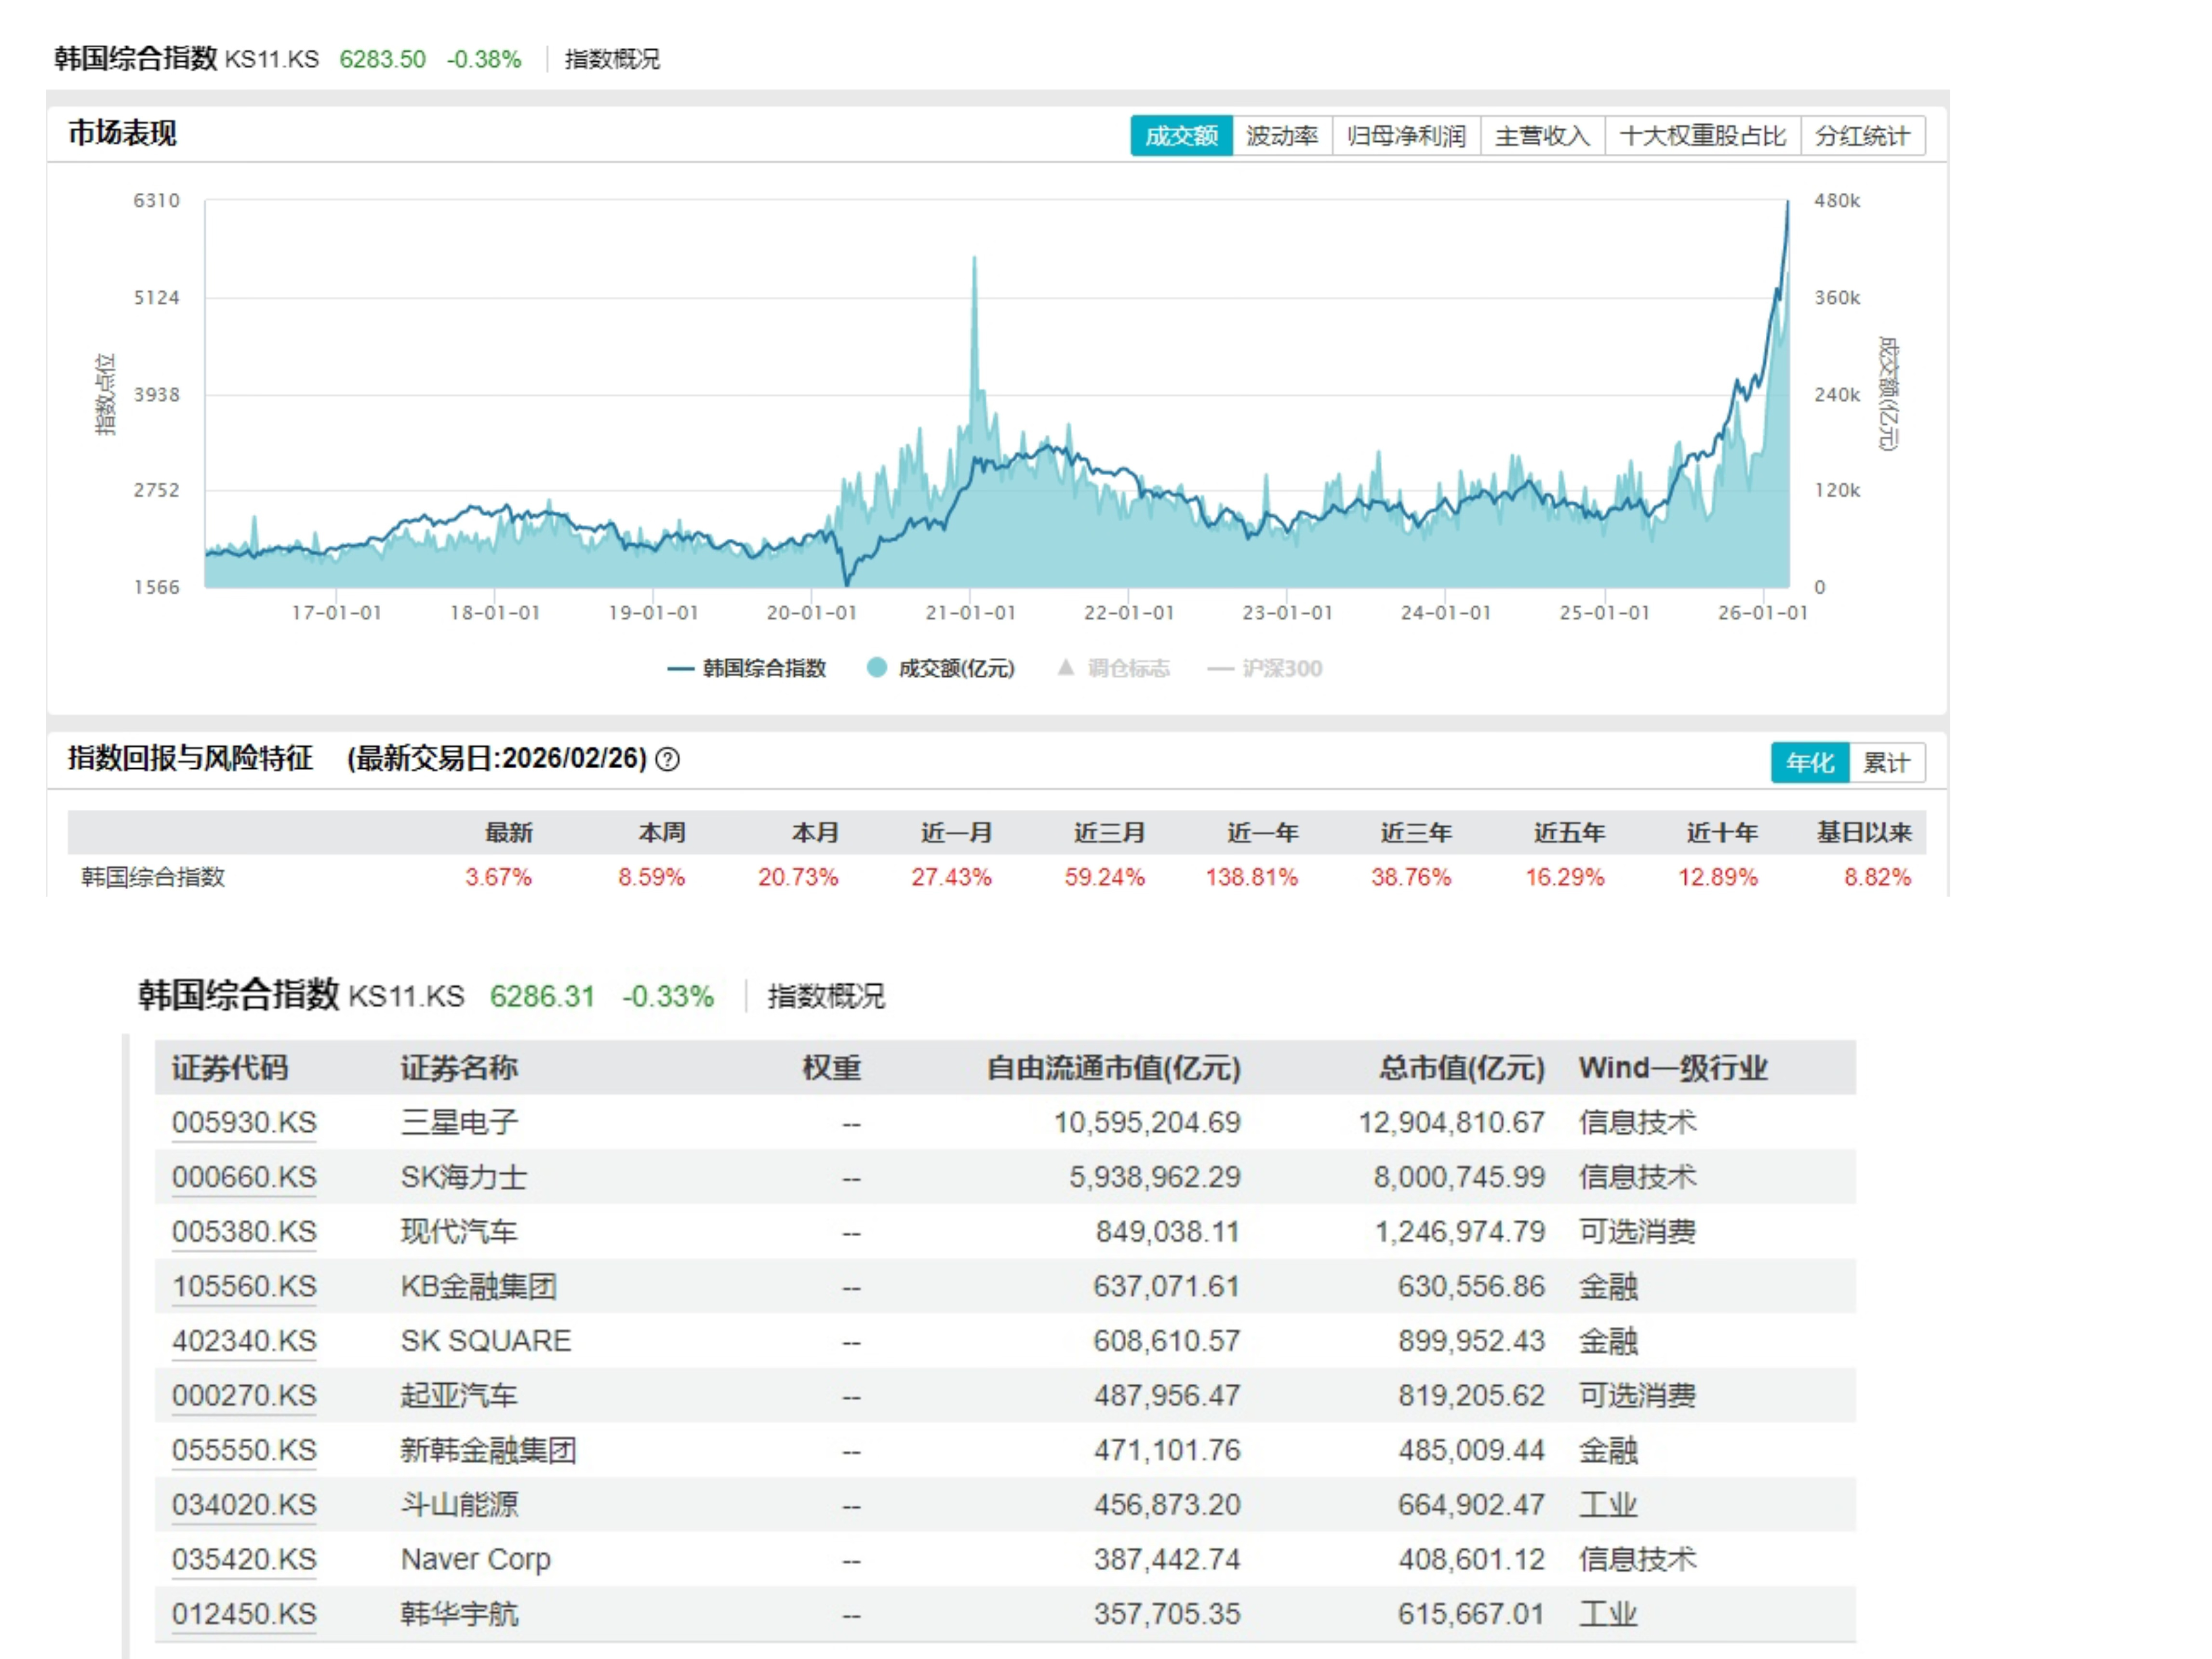Screen dimensions: 2212x1659
Task: Switch returns to 累计 mode
Action: coord(1886,763)
